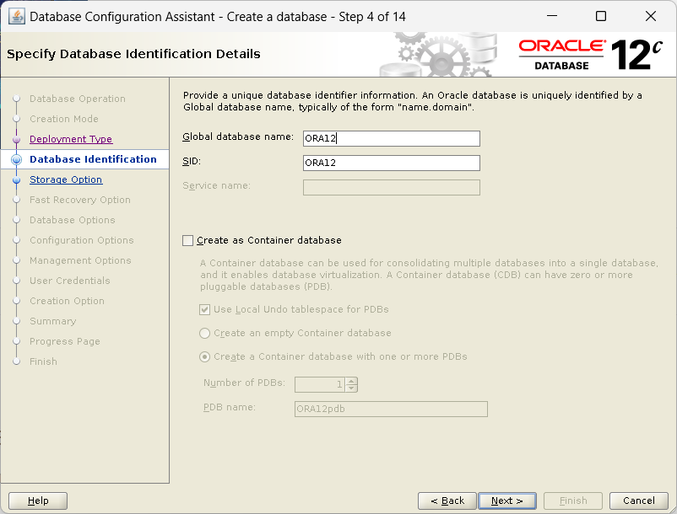Click the Deployment Type step link
Image resolution: width=677 pixels, height=514 pixels.
pos(71,139)
